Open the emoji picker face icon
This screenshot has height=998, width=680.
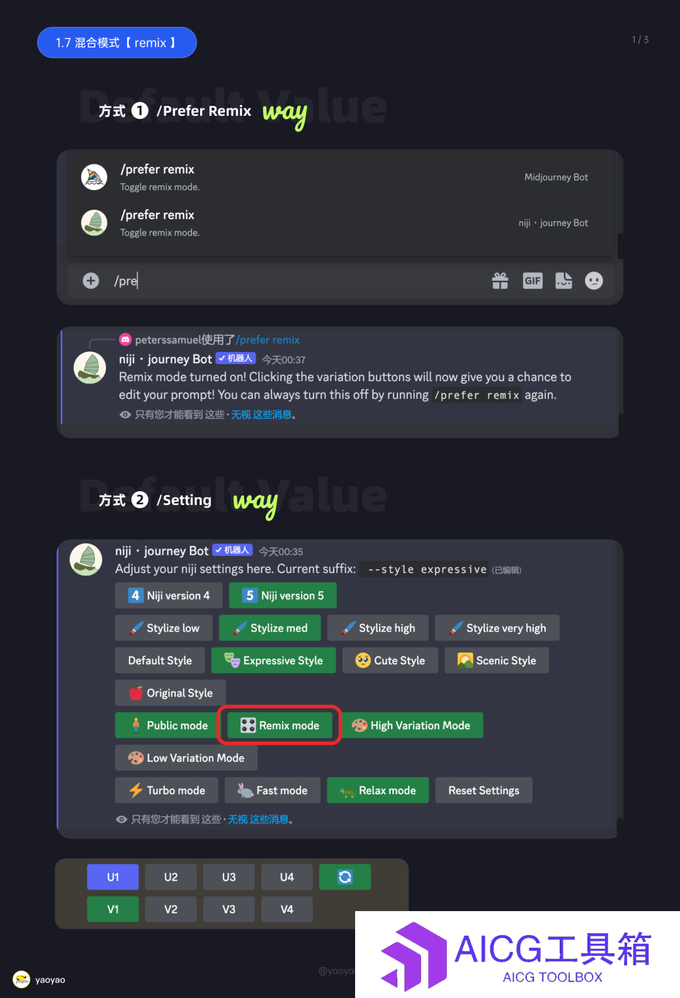594,281
